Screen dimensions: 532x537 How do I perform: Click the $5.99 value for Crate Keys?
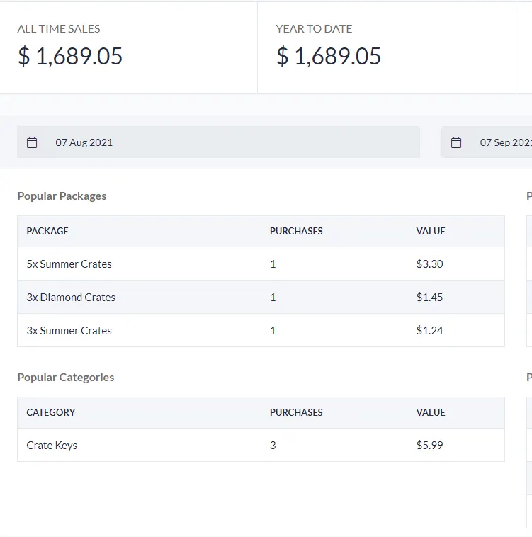(x=430, y=445)
